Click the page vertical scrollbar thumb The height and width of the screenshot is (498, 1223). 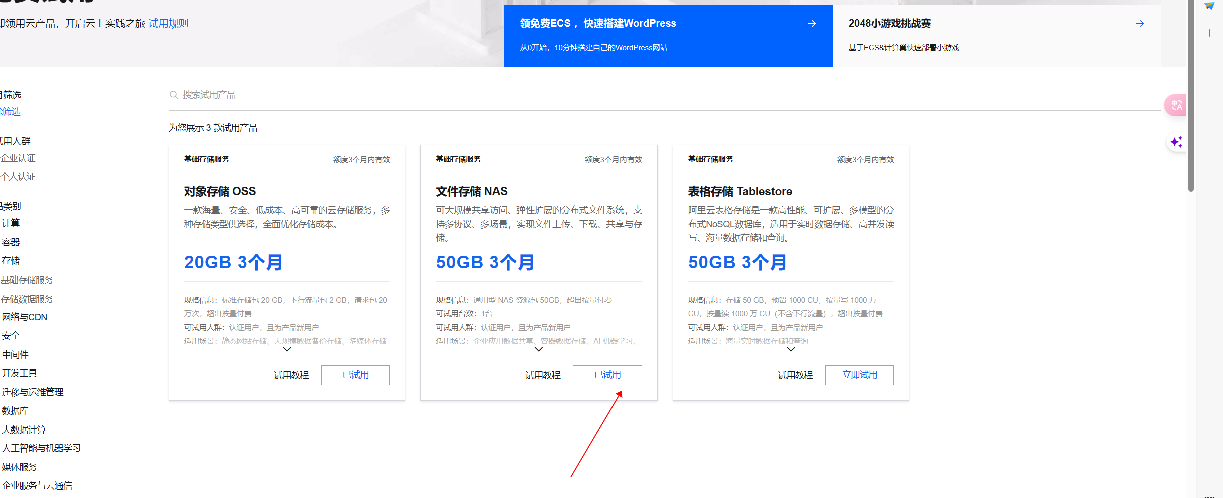pos(1191,95)
